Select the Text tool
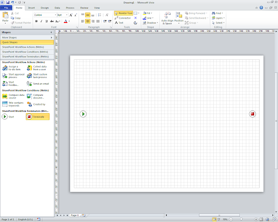The image size is (278, 222). click(x=119, y=23)
